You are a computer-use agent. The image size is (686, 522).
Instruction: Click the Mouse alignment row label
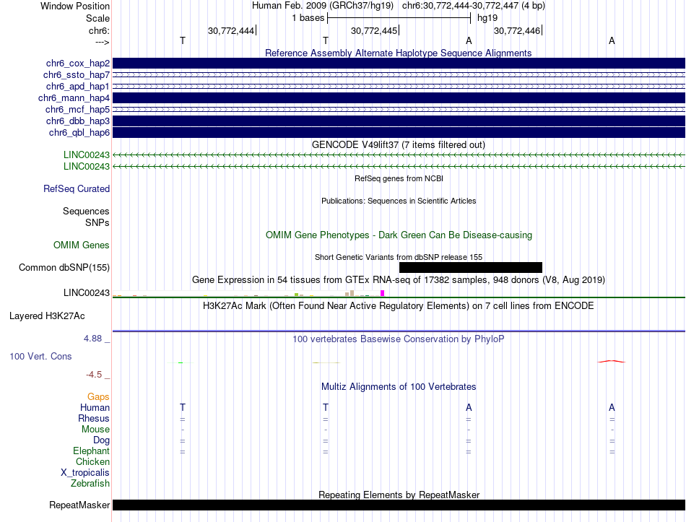click(x=95, y=430)
